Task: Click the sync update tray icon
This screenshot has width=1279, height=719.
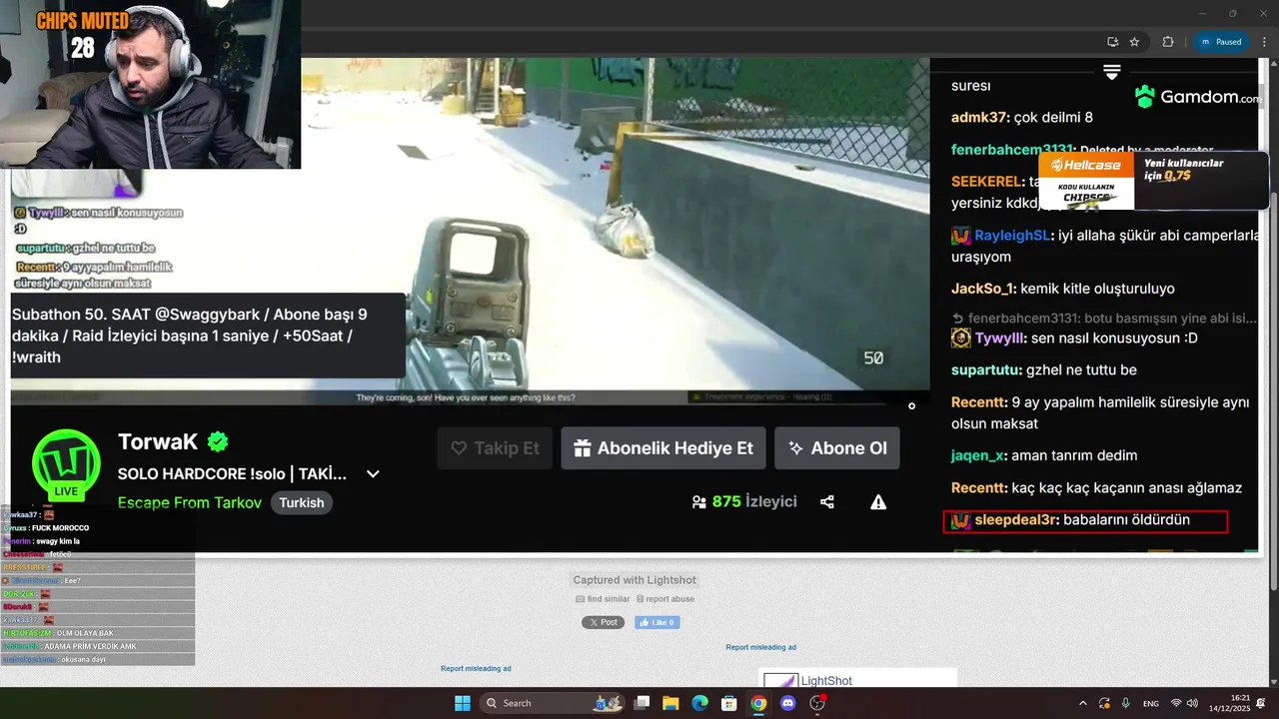Action: click(1105, 703)
